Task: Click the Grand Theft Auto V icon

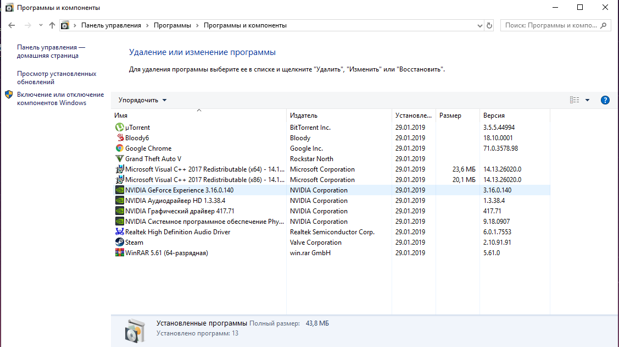Action: pyautogui.click(x=119, y=158)
